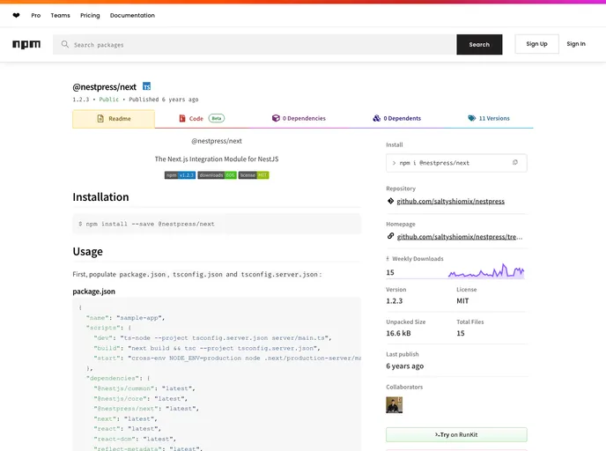Screen dimensions: 606x451
Task: Open the homepage github.com/saltyshiomix/nestpress/tre... link
Action: 460,237
